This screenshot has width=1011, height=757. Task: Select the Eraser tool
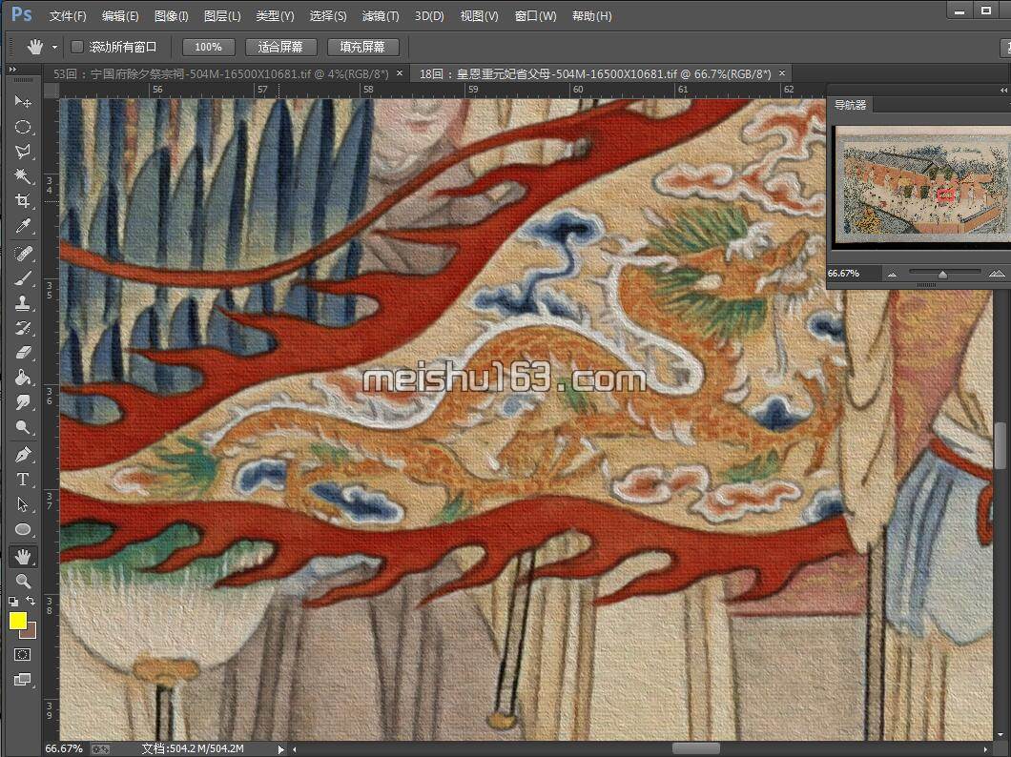(x=23, y=353)
